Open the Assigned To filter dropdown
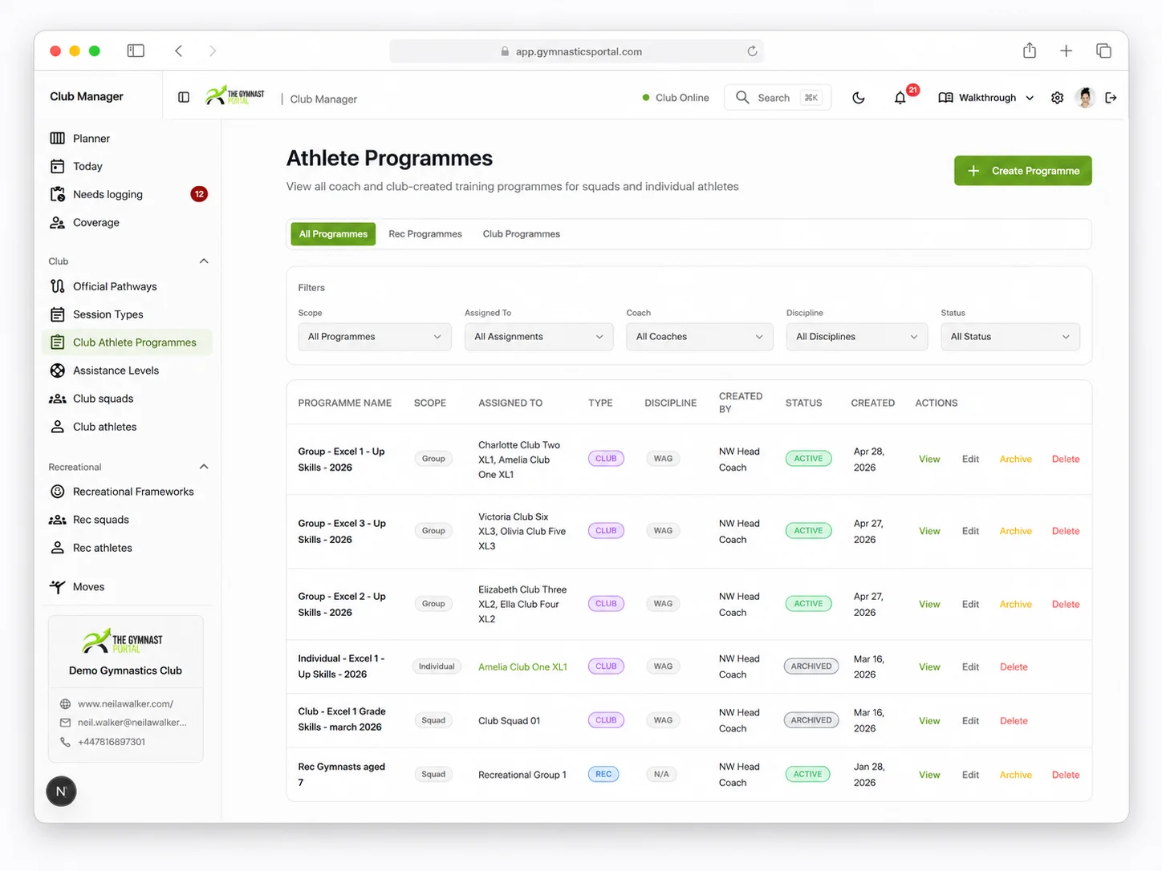 [x=539, y=337]
